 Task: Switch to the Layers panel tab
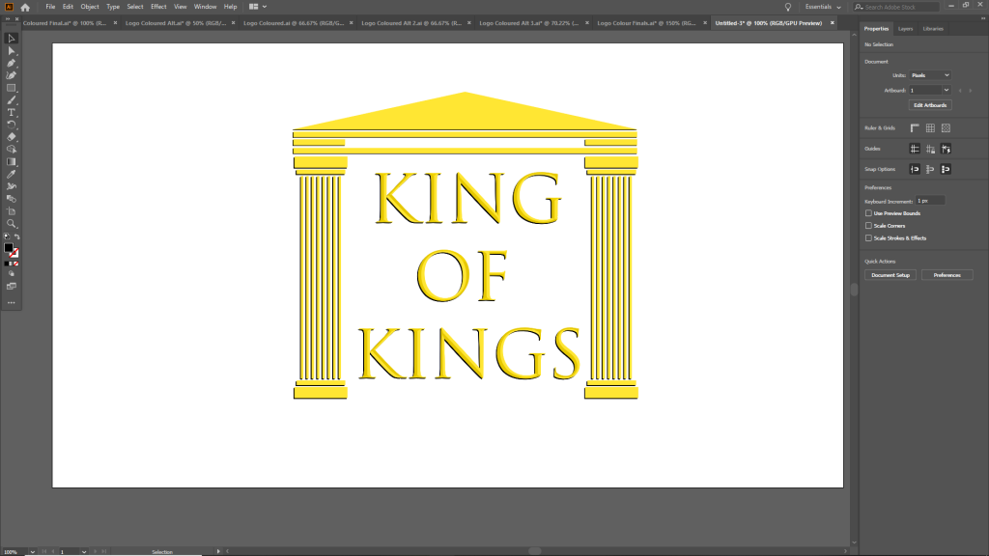[905, 29]
